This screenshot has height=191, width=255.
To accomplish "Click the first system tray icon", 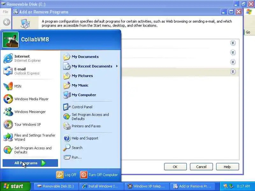I will click(x=225, y=186).
